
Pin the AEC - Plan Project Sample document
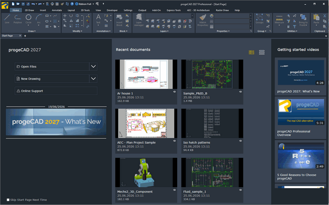click(x=174, y=141)
